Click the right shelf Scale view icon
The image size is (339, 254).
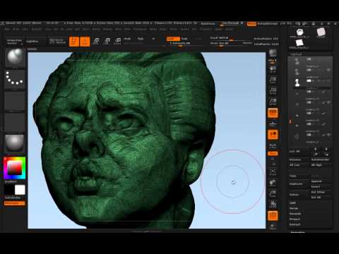pyautogui.click(x=273, y=193)
